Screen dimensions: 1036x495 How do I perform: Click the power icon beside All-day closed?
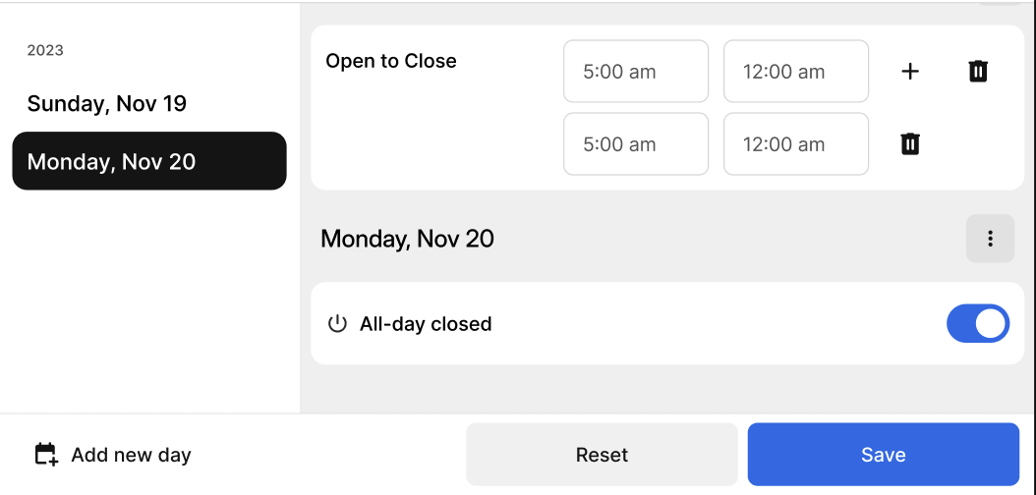point(337,324)
